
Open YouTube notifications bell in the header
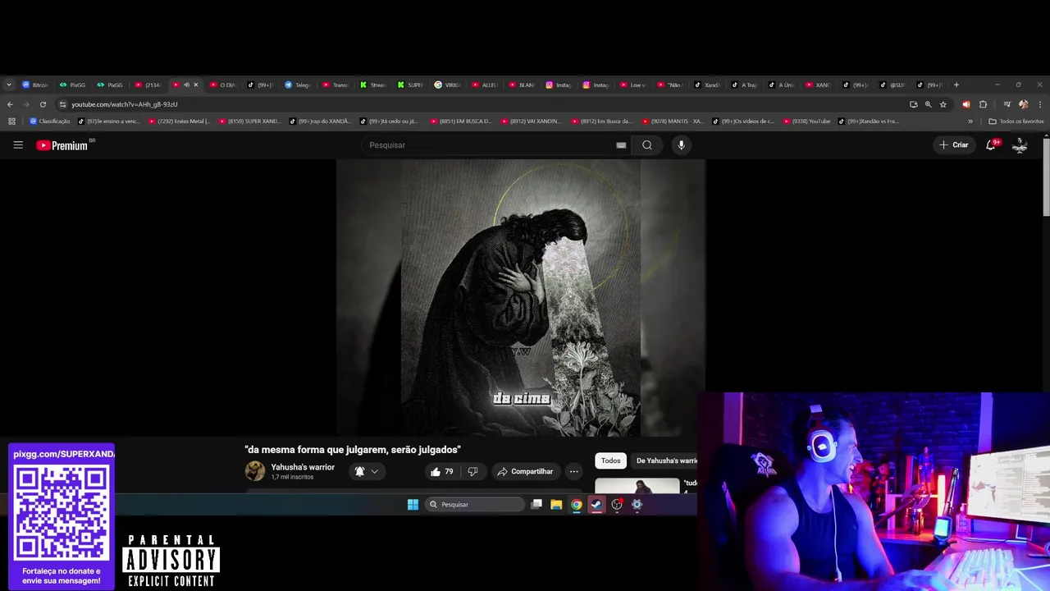992,144
